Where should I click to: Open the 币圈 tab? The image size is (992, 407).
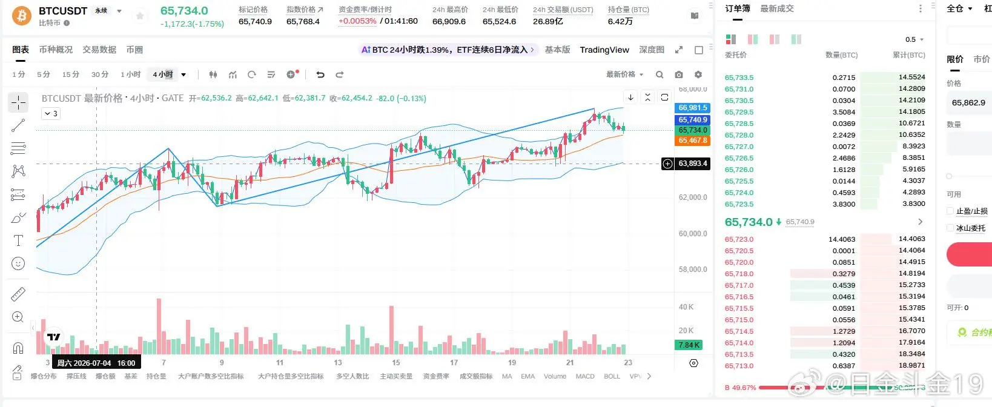click(134, 50)
